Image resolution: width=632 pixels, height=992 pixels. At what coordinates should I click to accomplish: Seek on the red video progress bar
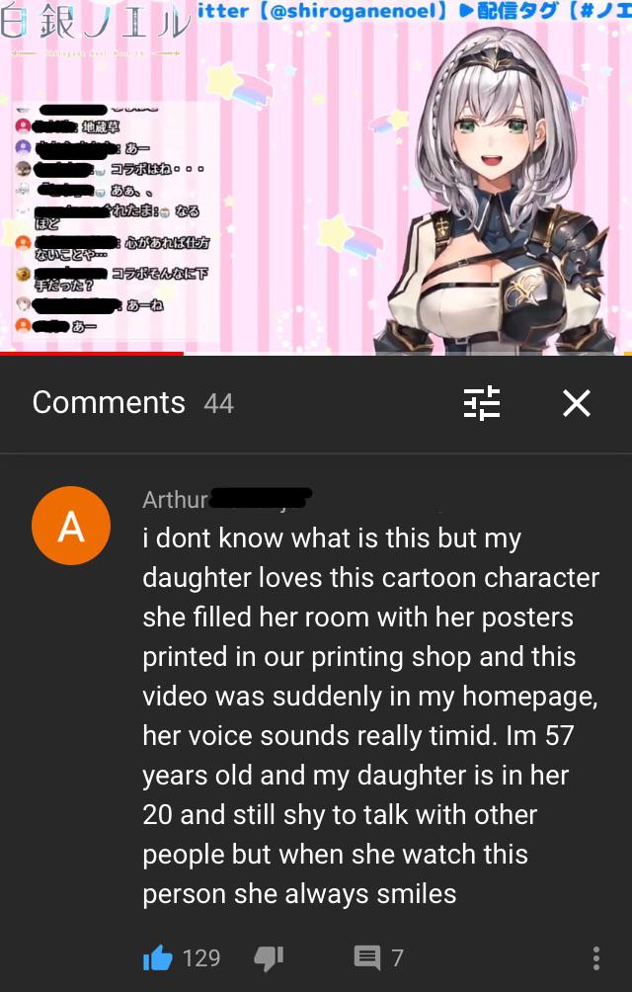(92, 353)
